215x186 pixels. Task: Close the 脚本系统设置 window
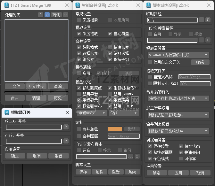pos(209,5)
